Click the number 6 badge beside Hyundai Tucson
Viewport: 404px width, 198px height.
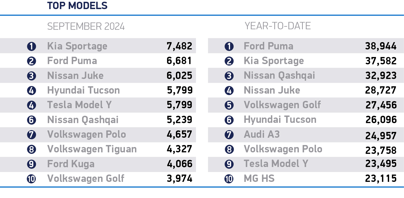coord(229,120)
